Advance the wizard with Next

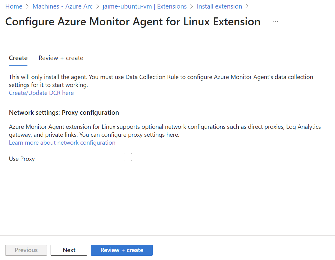click(x=69, y=250)
